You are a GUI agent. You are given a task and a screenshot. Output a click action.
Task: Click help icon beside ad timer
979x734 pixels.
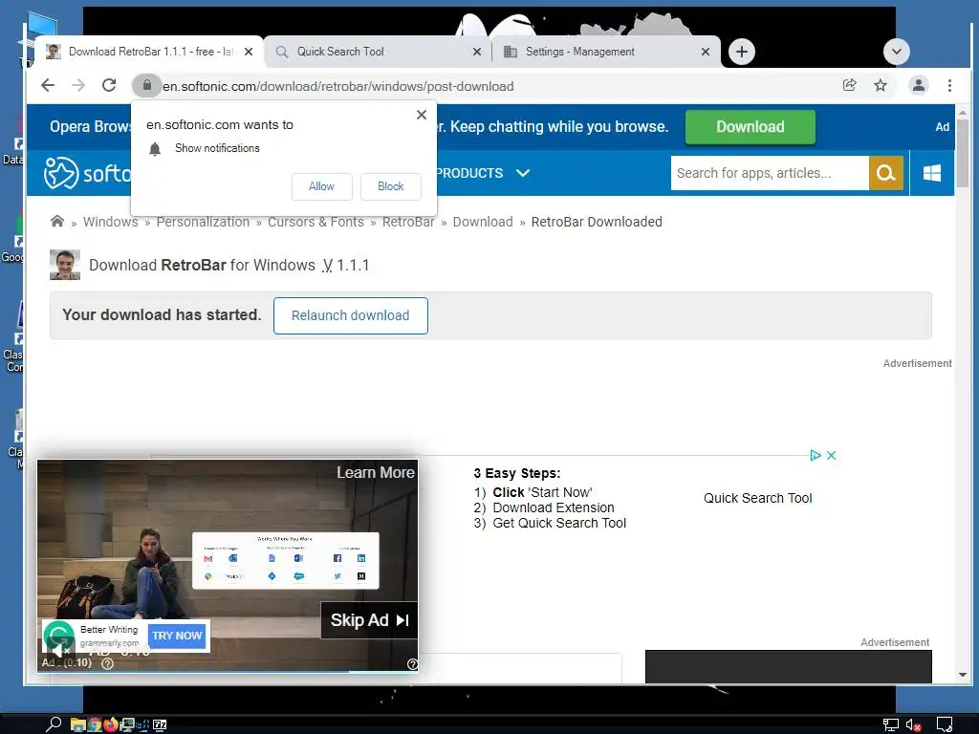107,663
